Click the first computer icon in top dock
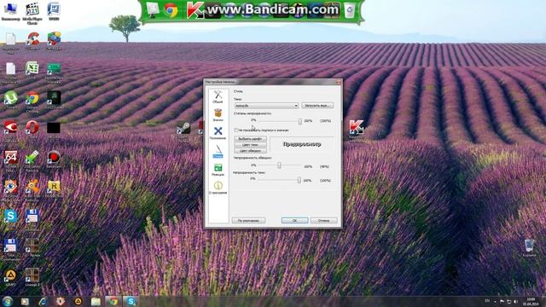This screenshot has width=546, height=307. [x=152, y=10]
